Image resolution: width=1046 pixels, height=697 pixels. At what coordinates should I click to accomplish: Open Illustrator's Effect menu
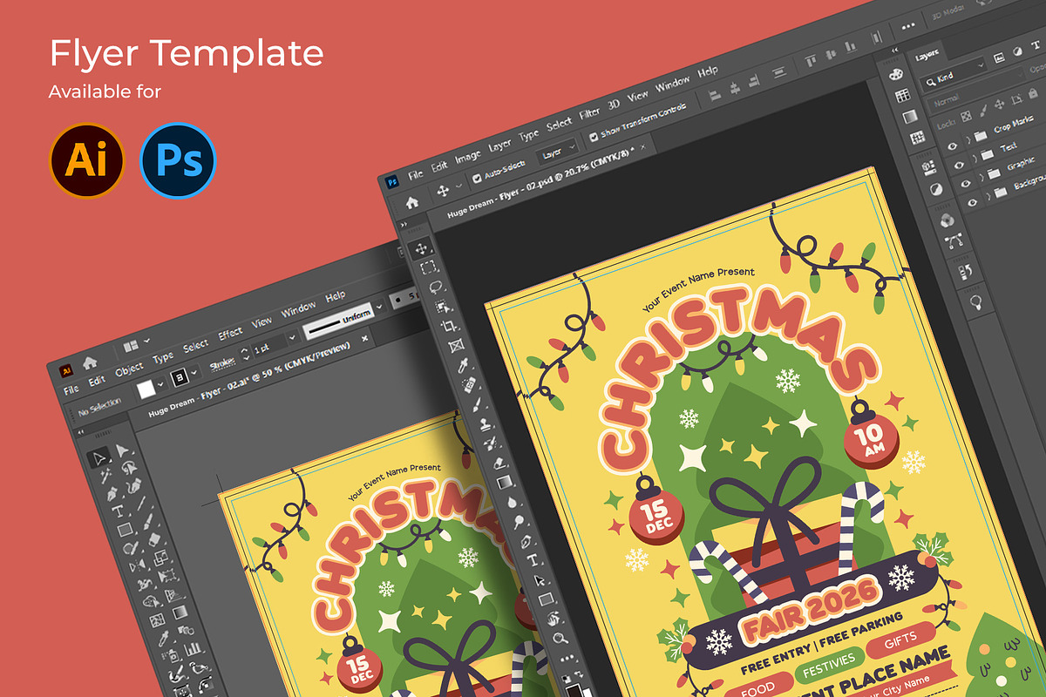(x=230, y=334)
